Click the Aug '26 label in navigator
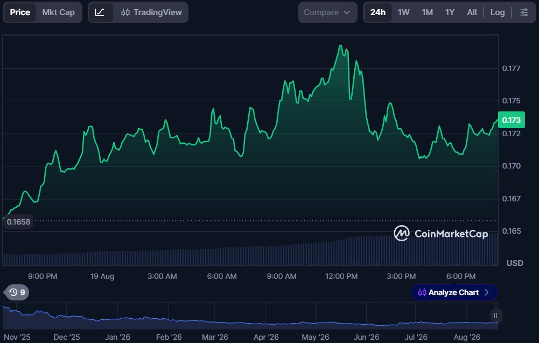Image resolution: width=539 pixels, height=343 pixels. point(467,337)
